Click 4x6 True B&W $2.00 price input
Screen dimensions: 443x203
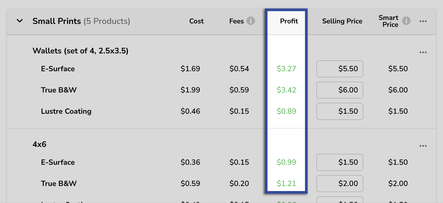[x=340, y=184]
